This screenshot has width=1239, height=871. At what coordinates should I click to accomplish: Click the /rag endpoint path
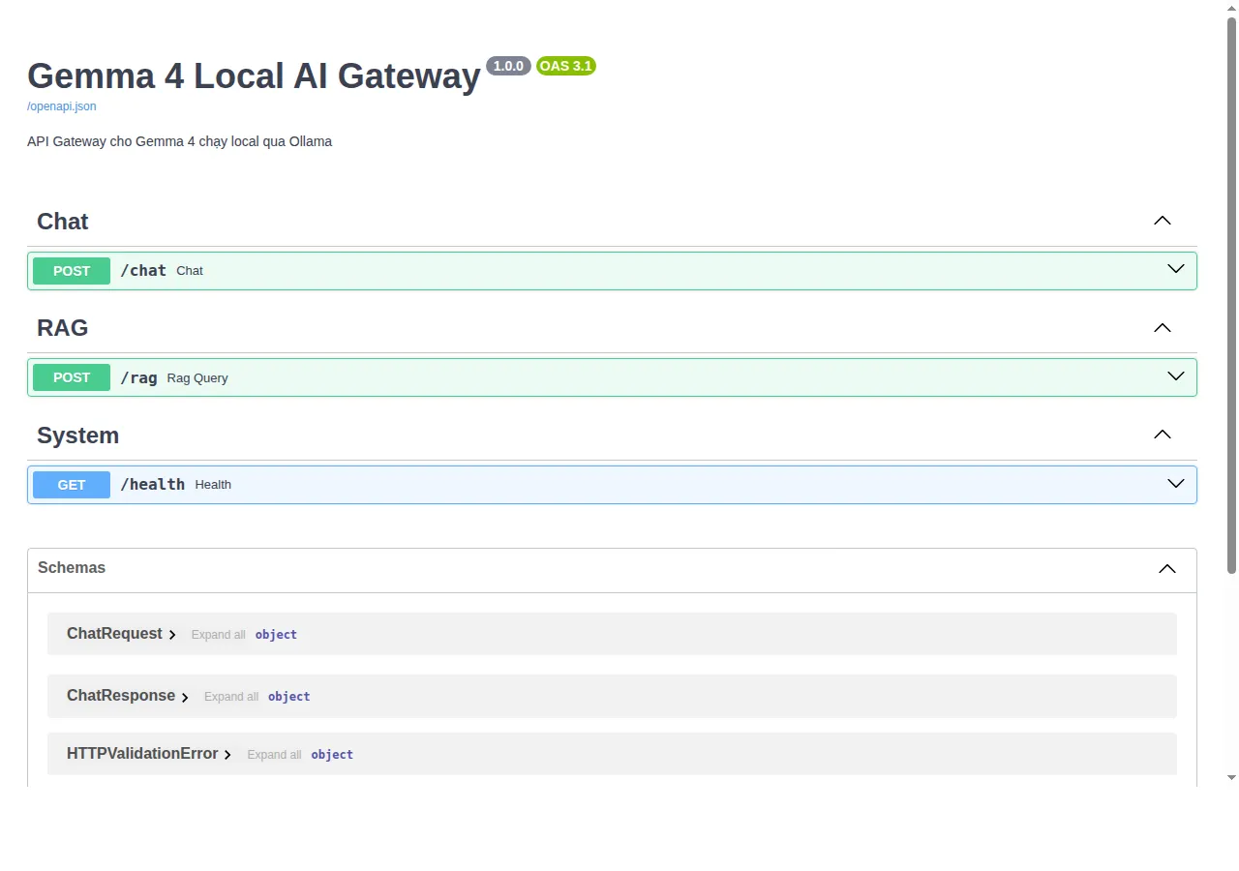138,377
